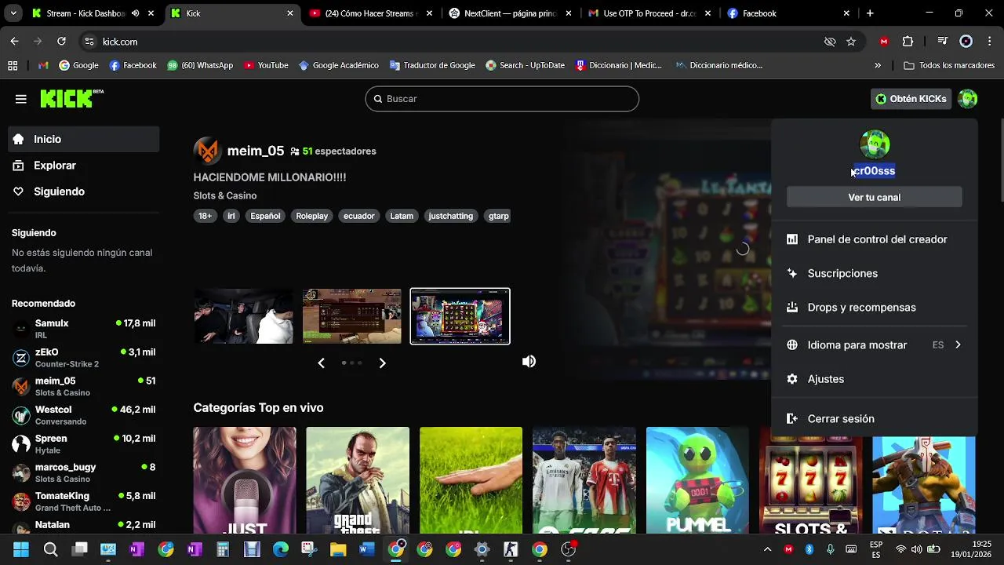This screenshot has height=565, width=1004.
Task: Click the Slots & Casino category link
Action: (x=225, y=195)
